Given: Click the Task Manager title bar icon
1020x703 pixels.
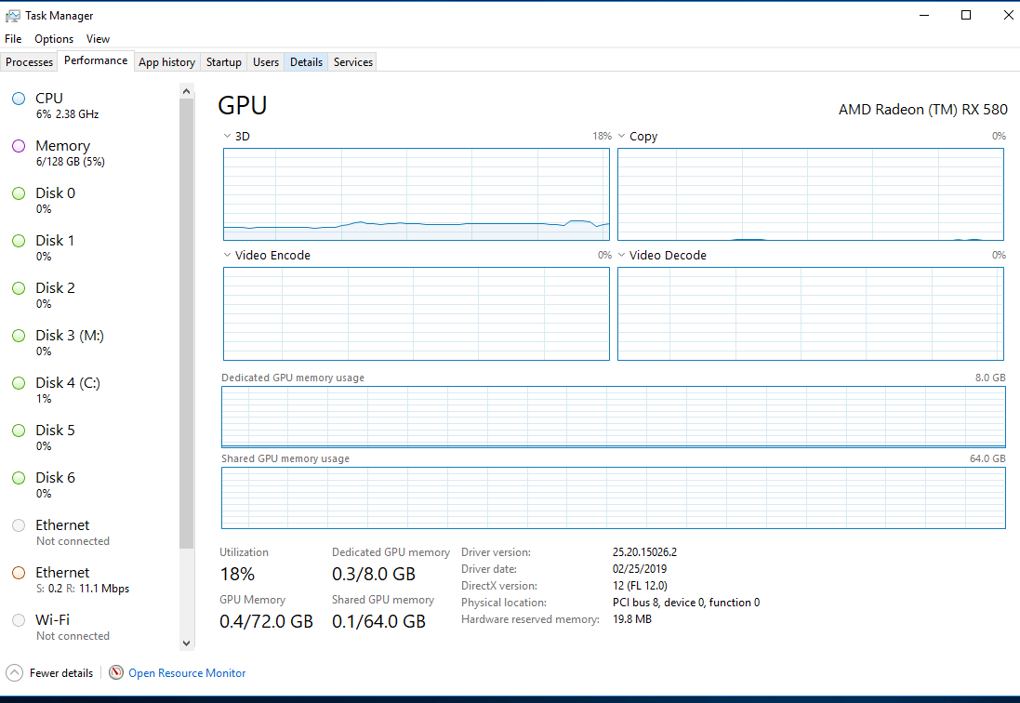Looking at the screenshot, I should [x=12, y=16].
